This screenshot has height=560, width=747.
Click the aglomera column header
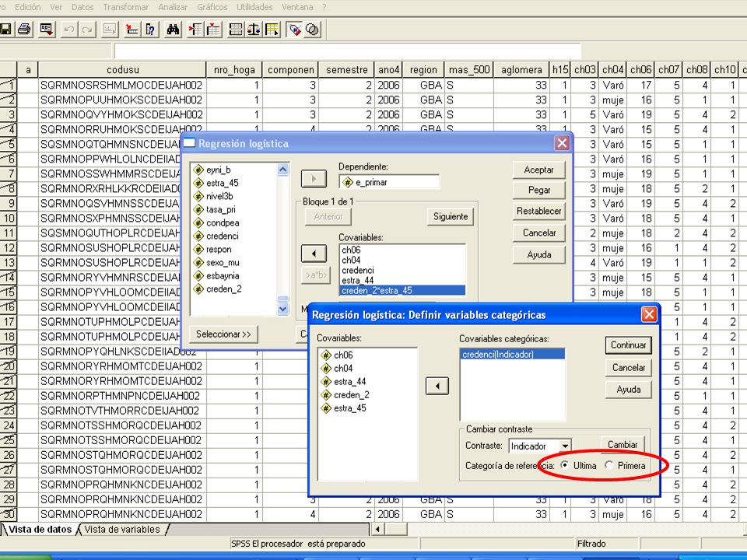click(x=521, y=69)
